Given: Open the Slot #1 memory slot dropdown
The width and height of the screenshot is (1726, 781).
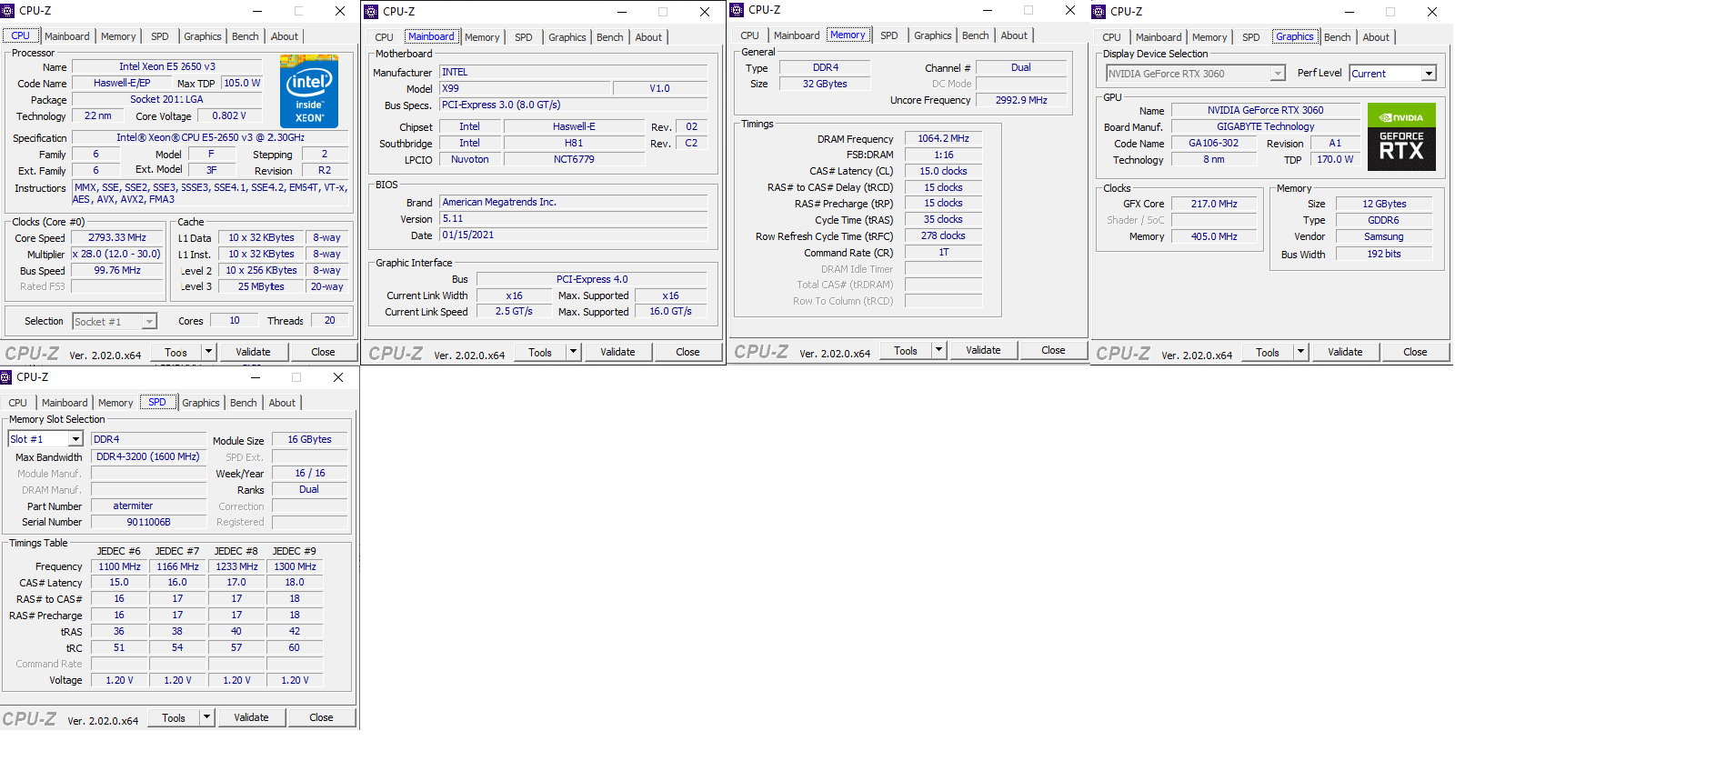Looking at the screenshot, I should click(x=75, y=439).
